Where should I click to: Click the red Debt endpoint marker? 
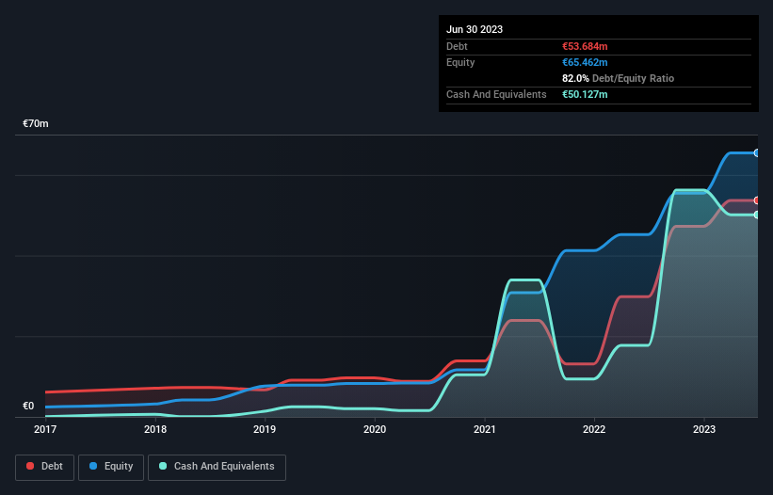coord(757,200)
